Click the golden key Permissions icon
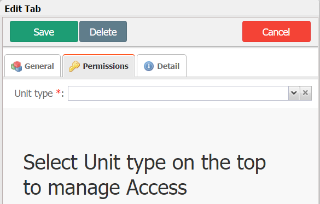Viewport: 320px width, 204px height. click(74, 66)
